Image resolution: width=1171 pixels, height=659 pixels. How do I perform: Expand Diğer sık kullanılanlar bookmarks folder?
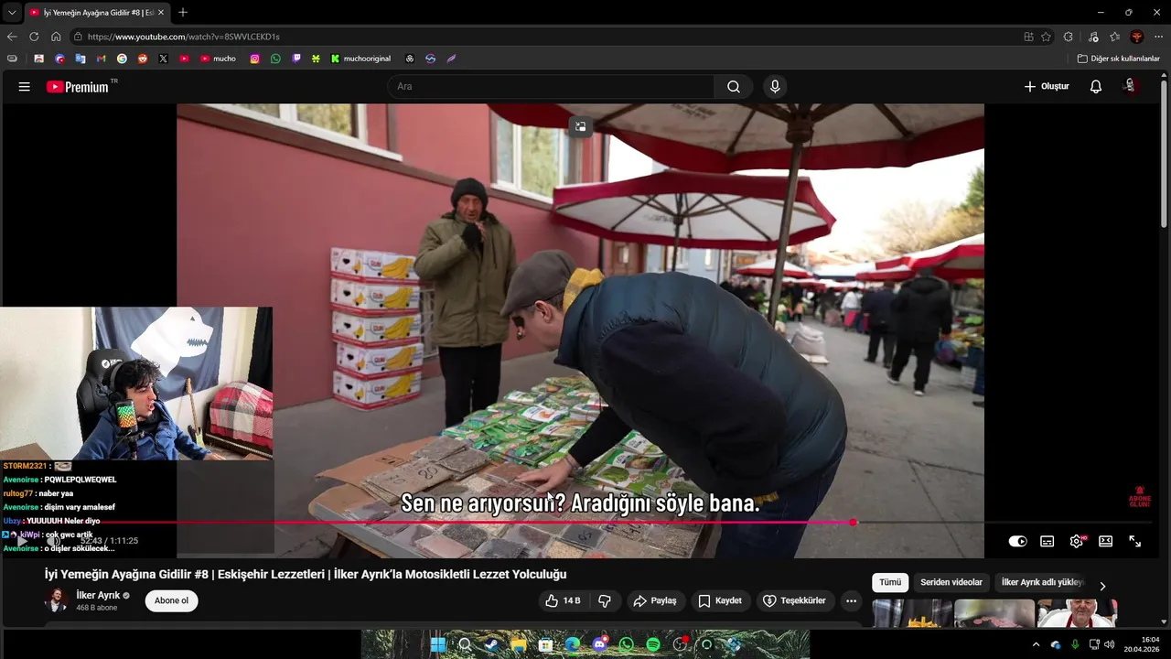tap(1118, 59)
